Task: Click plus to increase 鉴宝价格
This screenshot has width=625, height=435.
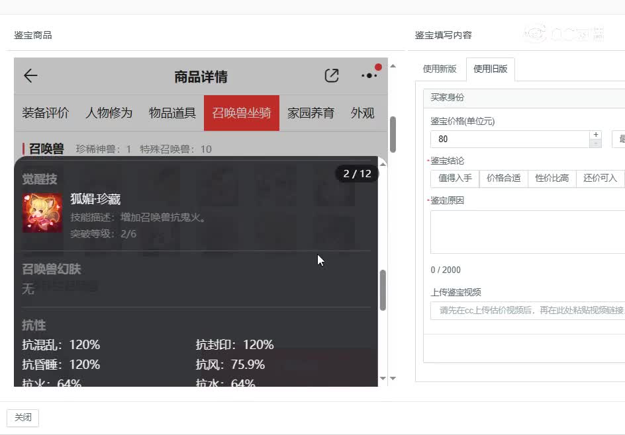Action: 595,134
